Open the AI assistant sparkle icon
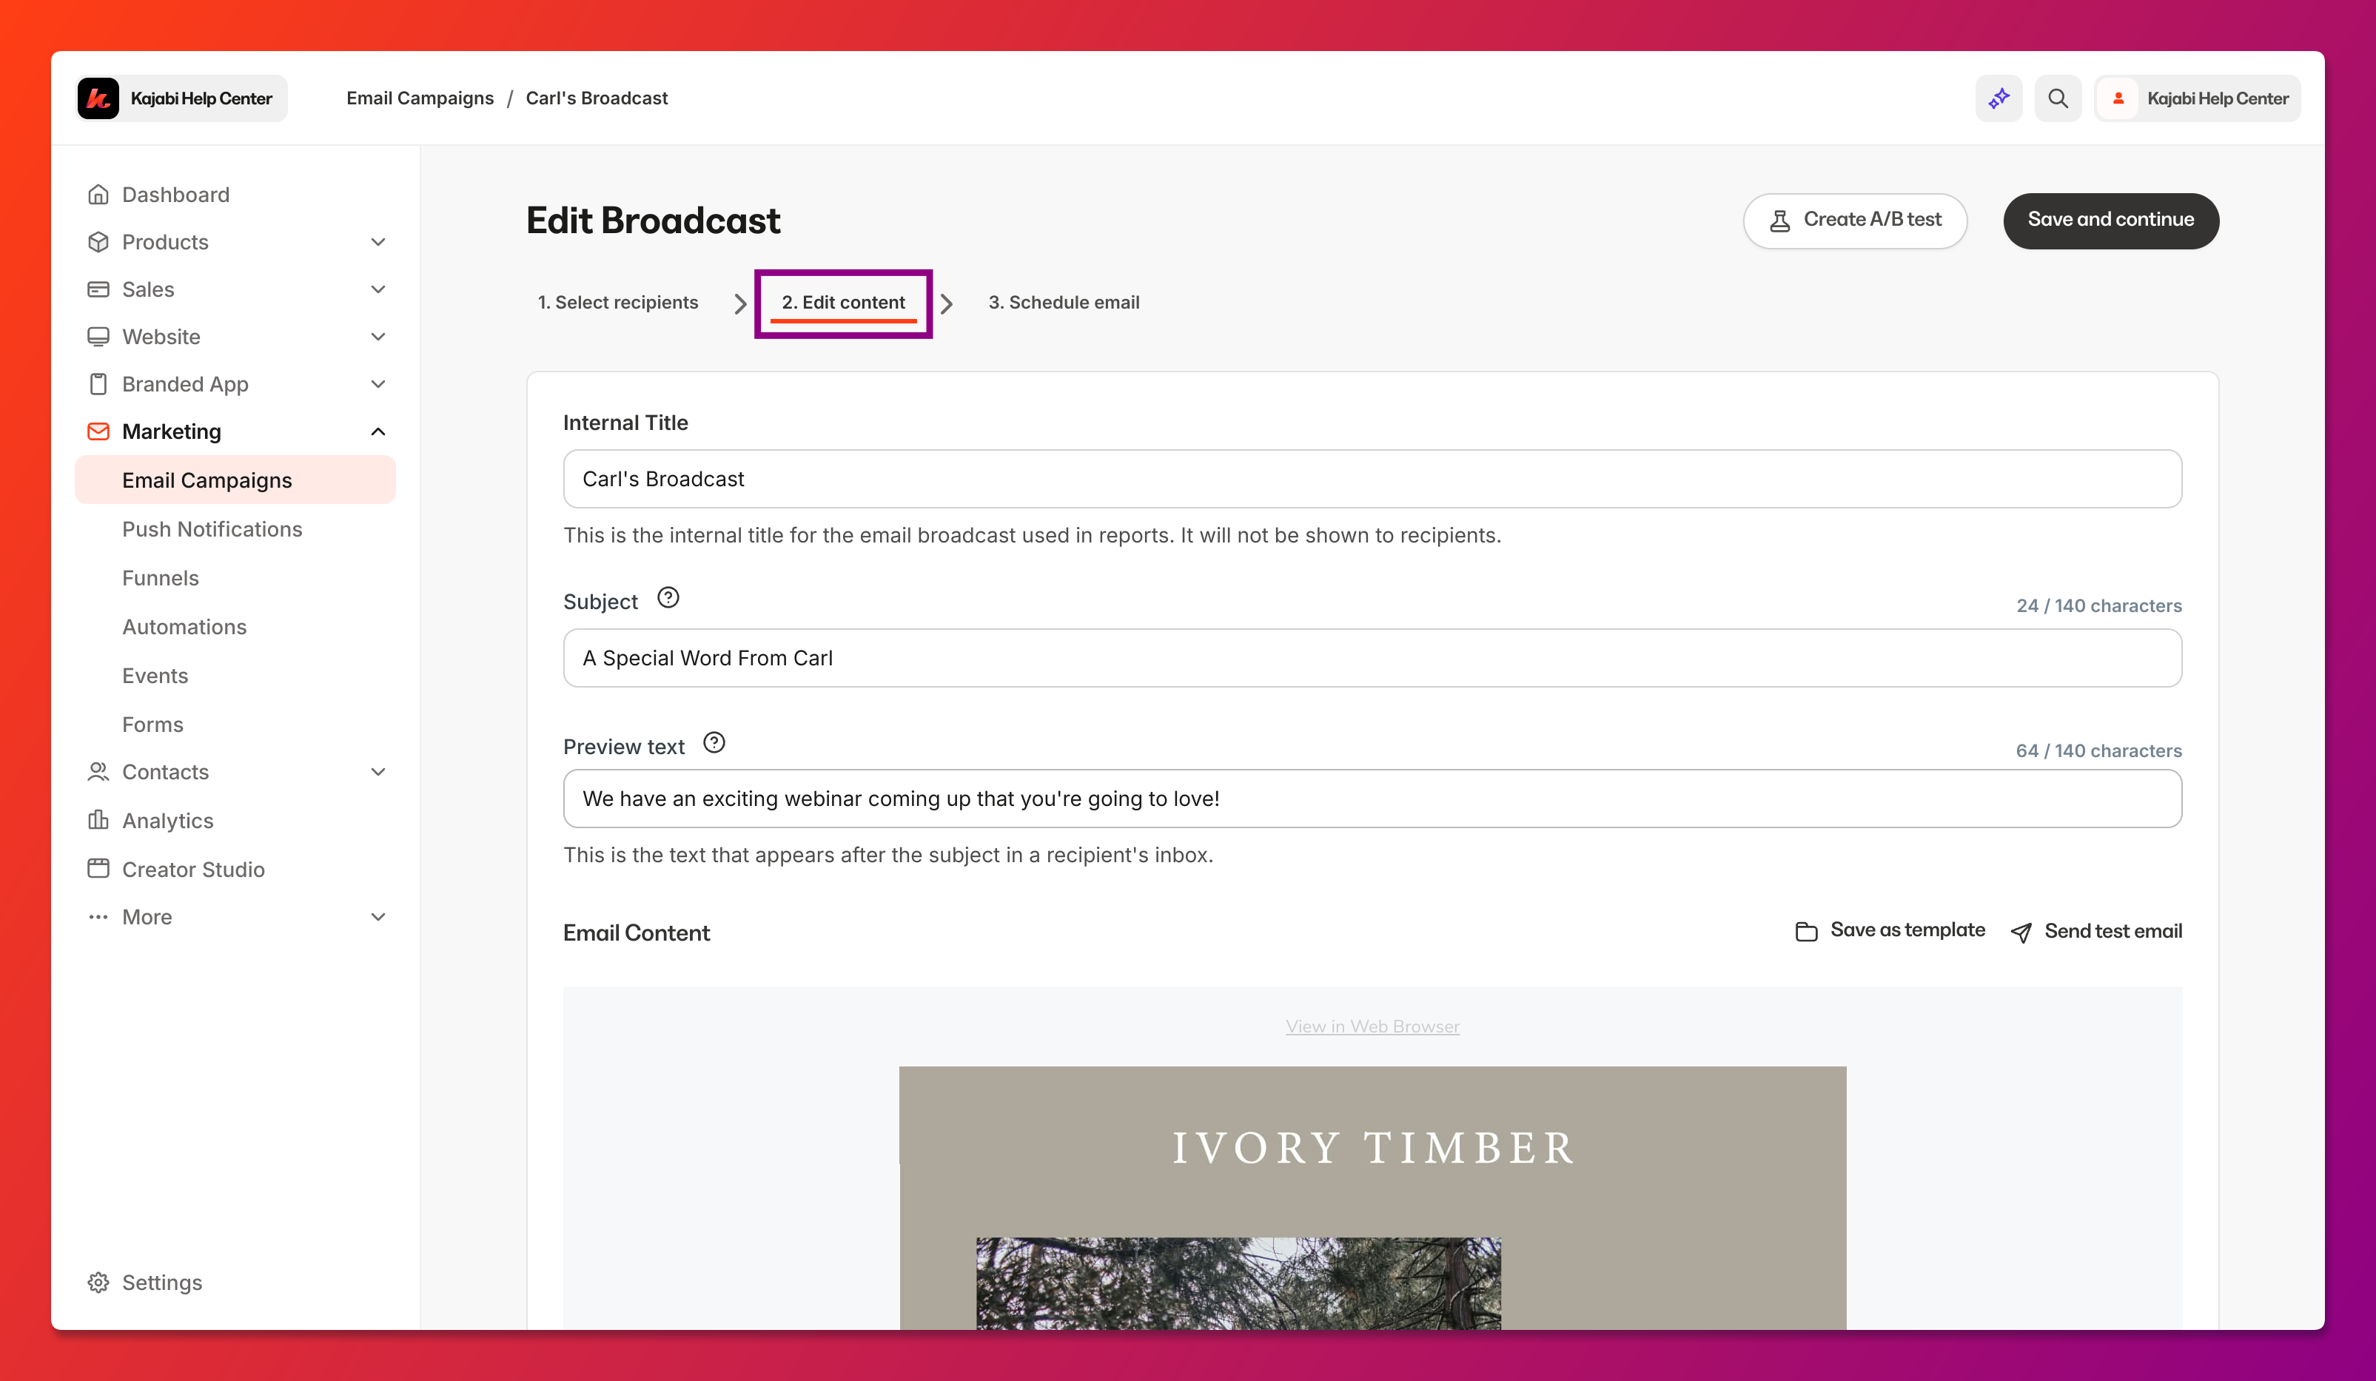2376x1381 pixels. pos(1999,98)
